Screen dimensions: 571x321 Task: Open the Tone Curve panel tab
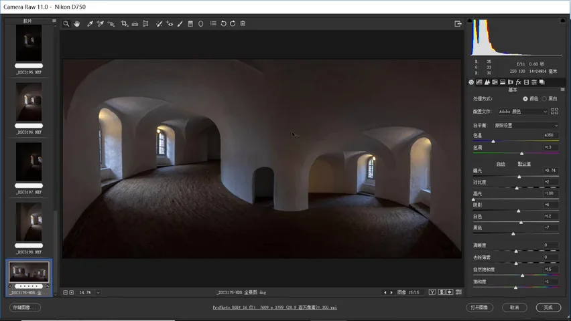pos(479,82)
